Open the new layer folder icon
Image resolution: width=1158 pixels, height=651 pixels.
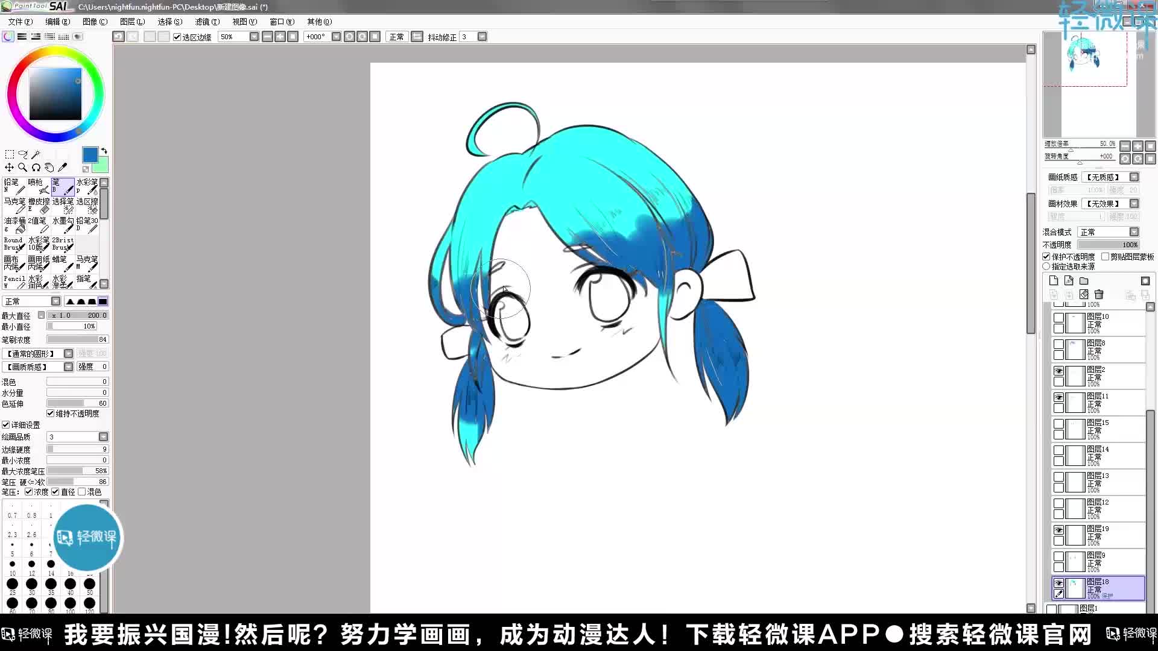[x=1084, y=281]
